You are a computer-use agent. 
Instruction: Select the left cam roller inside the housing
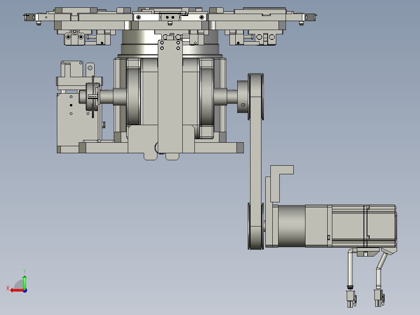(x=133, y=96)
